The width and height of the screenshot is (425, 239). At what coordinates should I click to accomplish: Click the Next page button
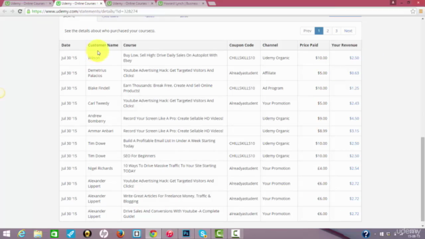point(348,31)
